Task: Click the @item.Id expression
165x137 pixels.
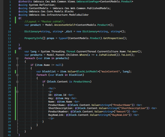Action: coord(60,95)
